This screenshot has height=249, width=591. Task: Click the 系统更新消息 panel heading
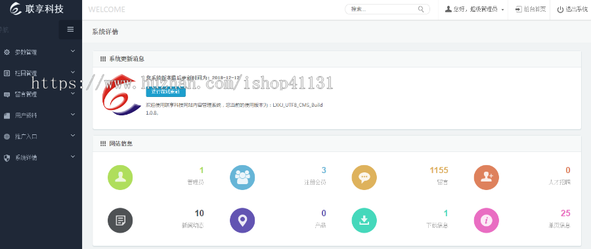[x=127, y=59]
